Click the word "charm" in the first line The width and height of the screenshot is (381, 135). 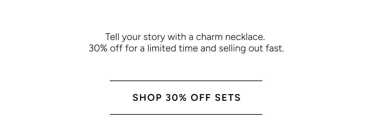209,37
